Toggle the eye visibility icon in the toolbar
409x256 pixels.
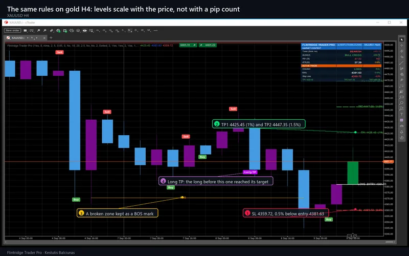click(84, 30)
